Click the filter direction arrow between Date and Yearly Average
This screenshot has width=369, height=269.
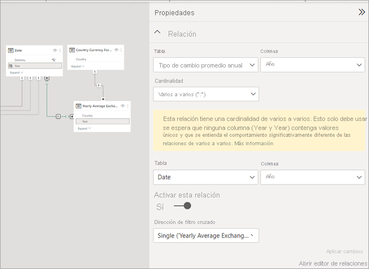tap(58, 116)
